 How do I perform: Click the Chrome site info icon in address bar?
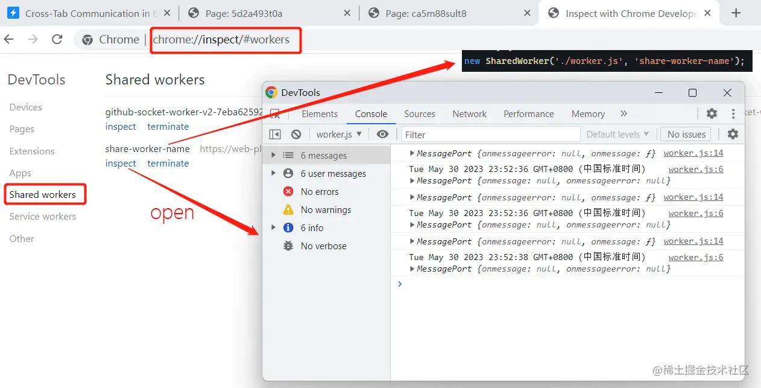pos(87,40)
